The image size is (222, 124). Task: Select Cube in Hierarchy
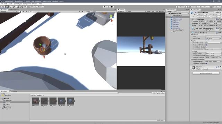[x=174, y=32]
